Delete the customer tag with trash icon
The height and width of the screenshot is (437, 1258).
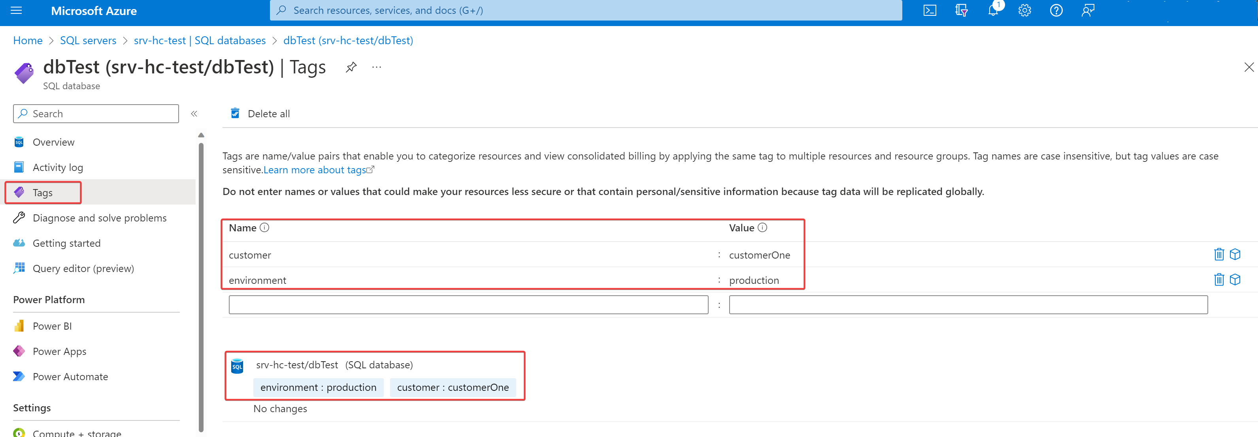pos(1218,255)
